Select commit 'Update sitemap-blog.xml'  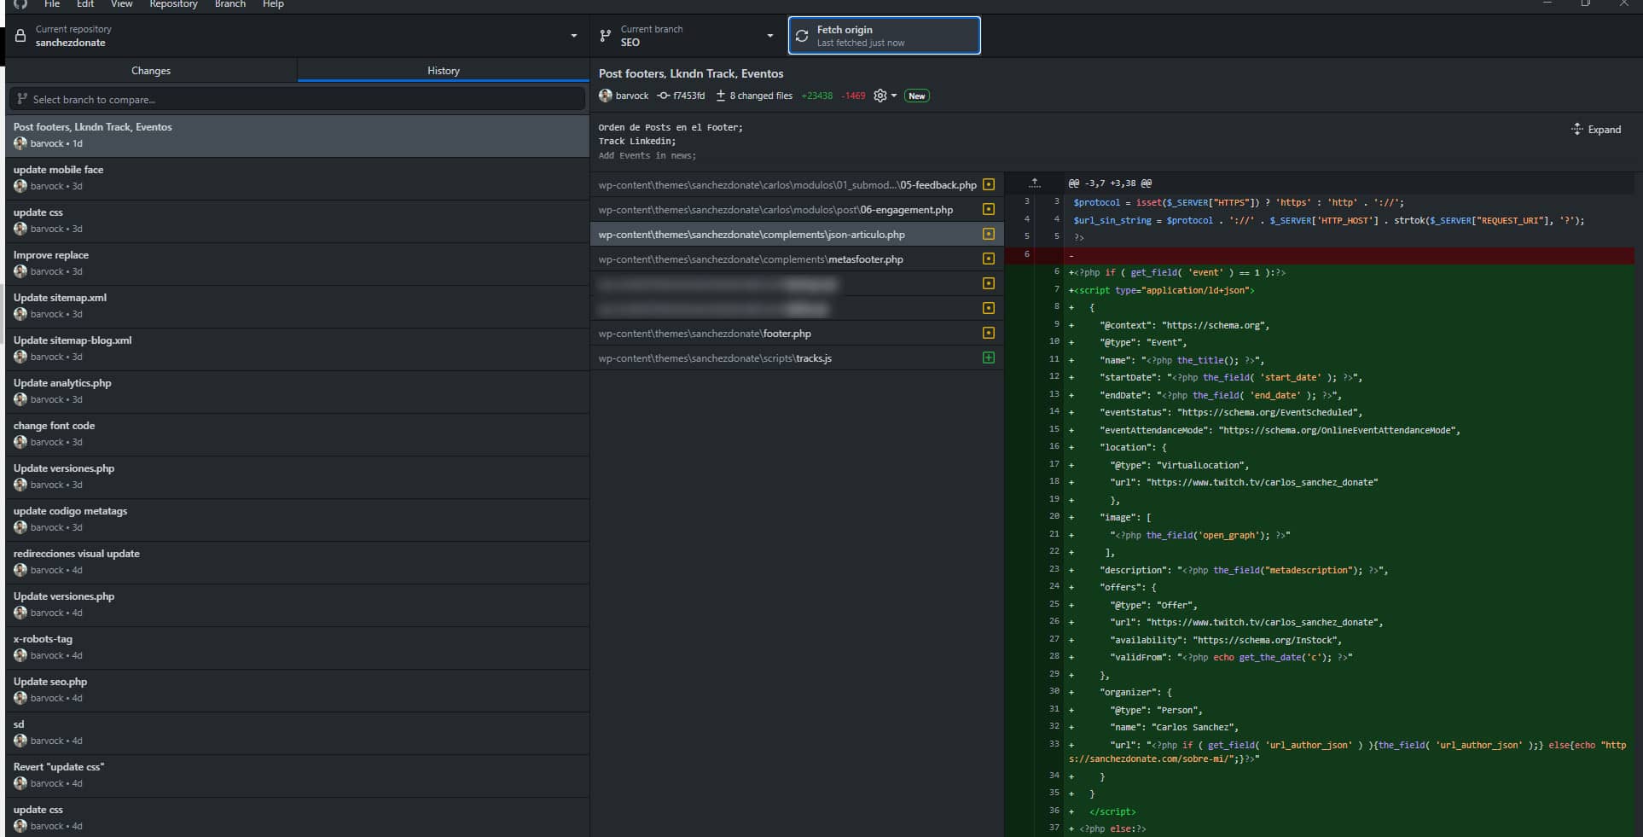(x=297, y=348)
